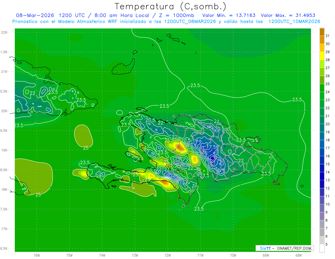Click the '74W' longitude axis label

102,255
